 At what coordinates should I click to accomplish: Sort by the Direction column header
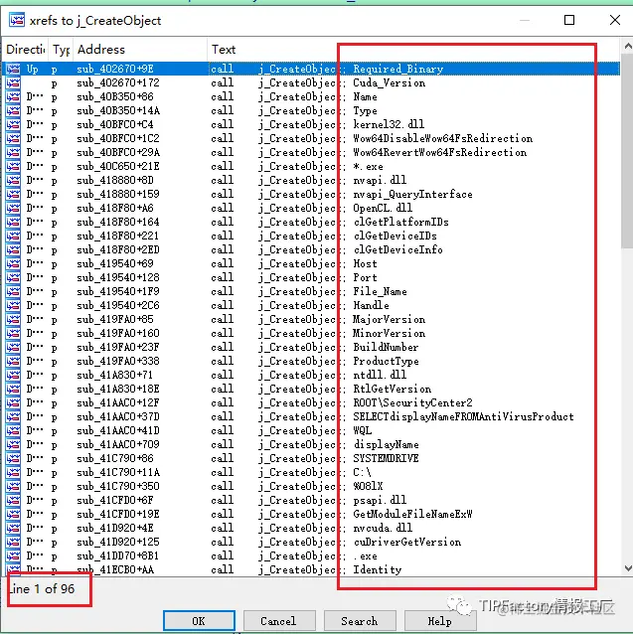coord(25,50)
